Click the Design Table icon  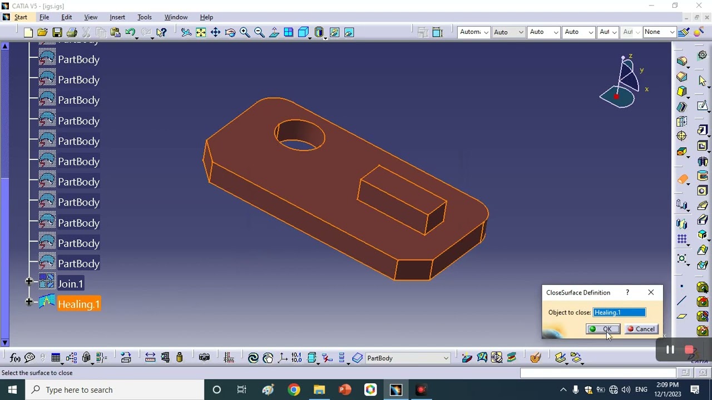(56, 358)
